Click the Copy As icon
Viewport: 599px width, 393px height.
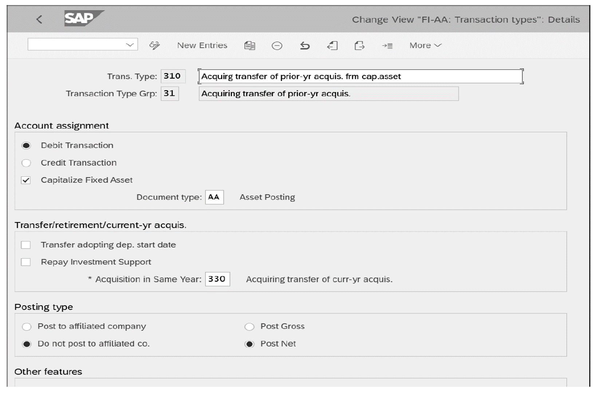point(250,46)
